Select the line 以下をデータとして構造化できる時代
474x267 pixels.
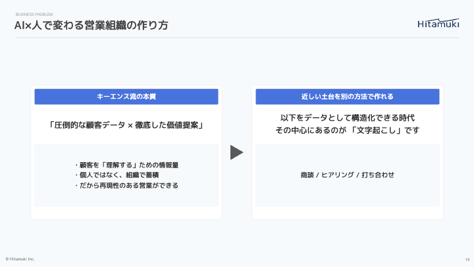pos(347,117)
